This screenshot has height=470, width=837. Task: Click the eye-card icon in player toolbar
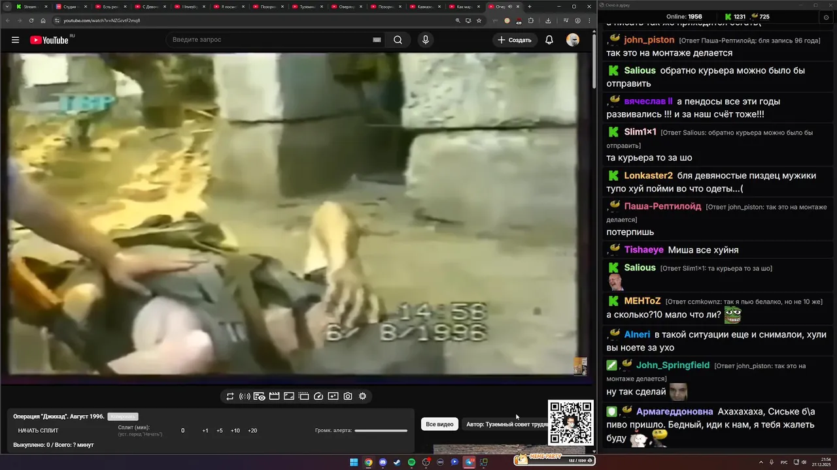point(259,396)
